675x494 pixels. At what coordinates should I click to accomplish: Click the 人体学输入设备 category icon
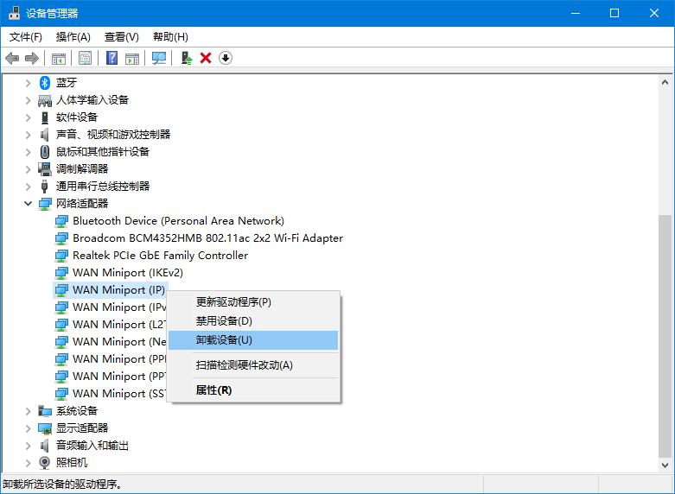tap(45, 100)
